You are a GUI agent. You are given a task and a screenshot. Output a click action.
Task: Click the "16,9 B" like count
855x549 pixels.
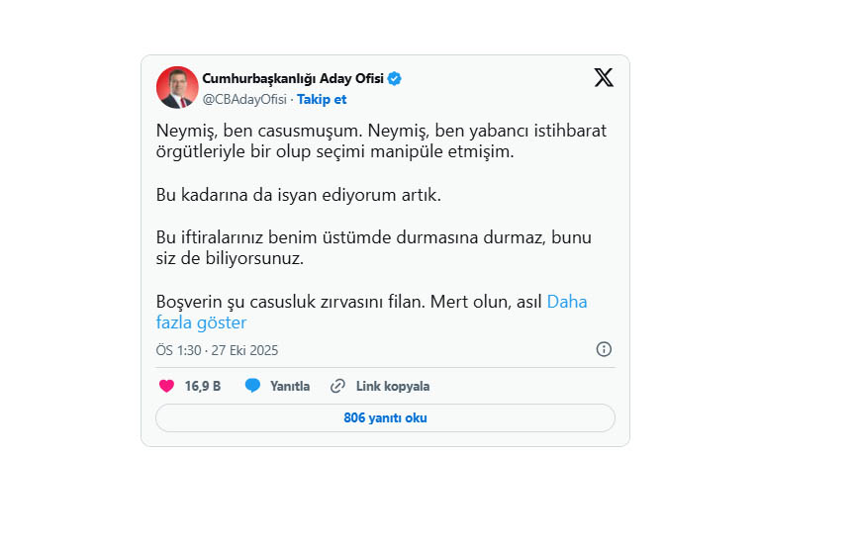pos(203,386)
